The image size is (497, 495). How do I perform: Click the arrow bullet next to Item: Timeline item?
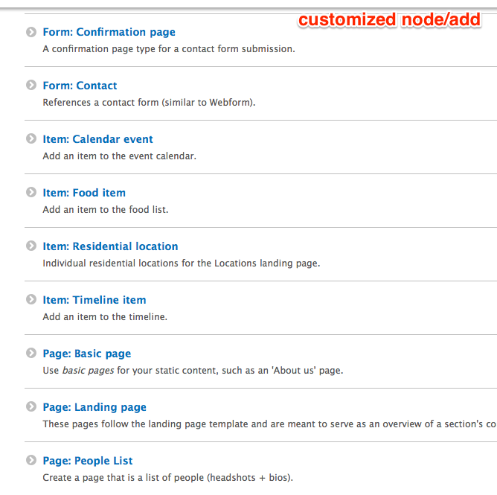coord(31,300)
